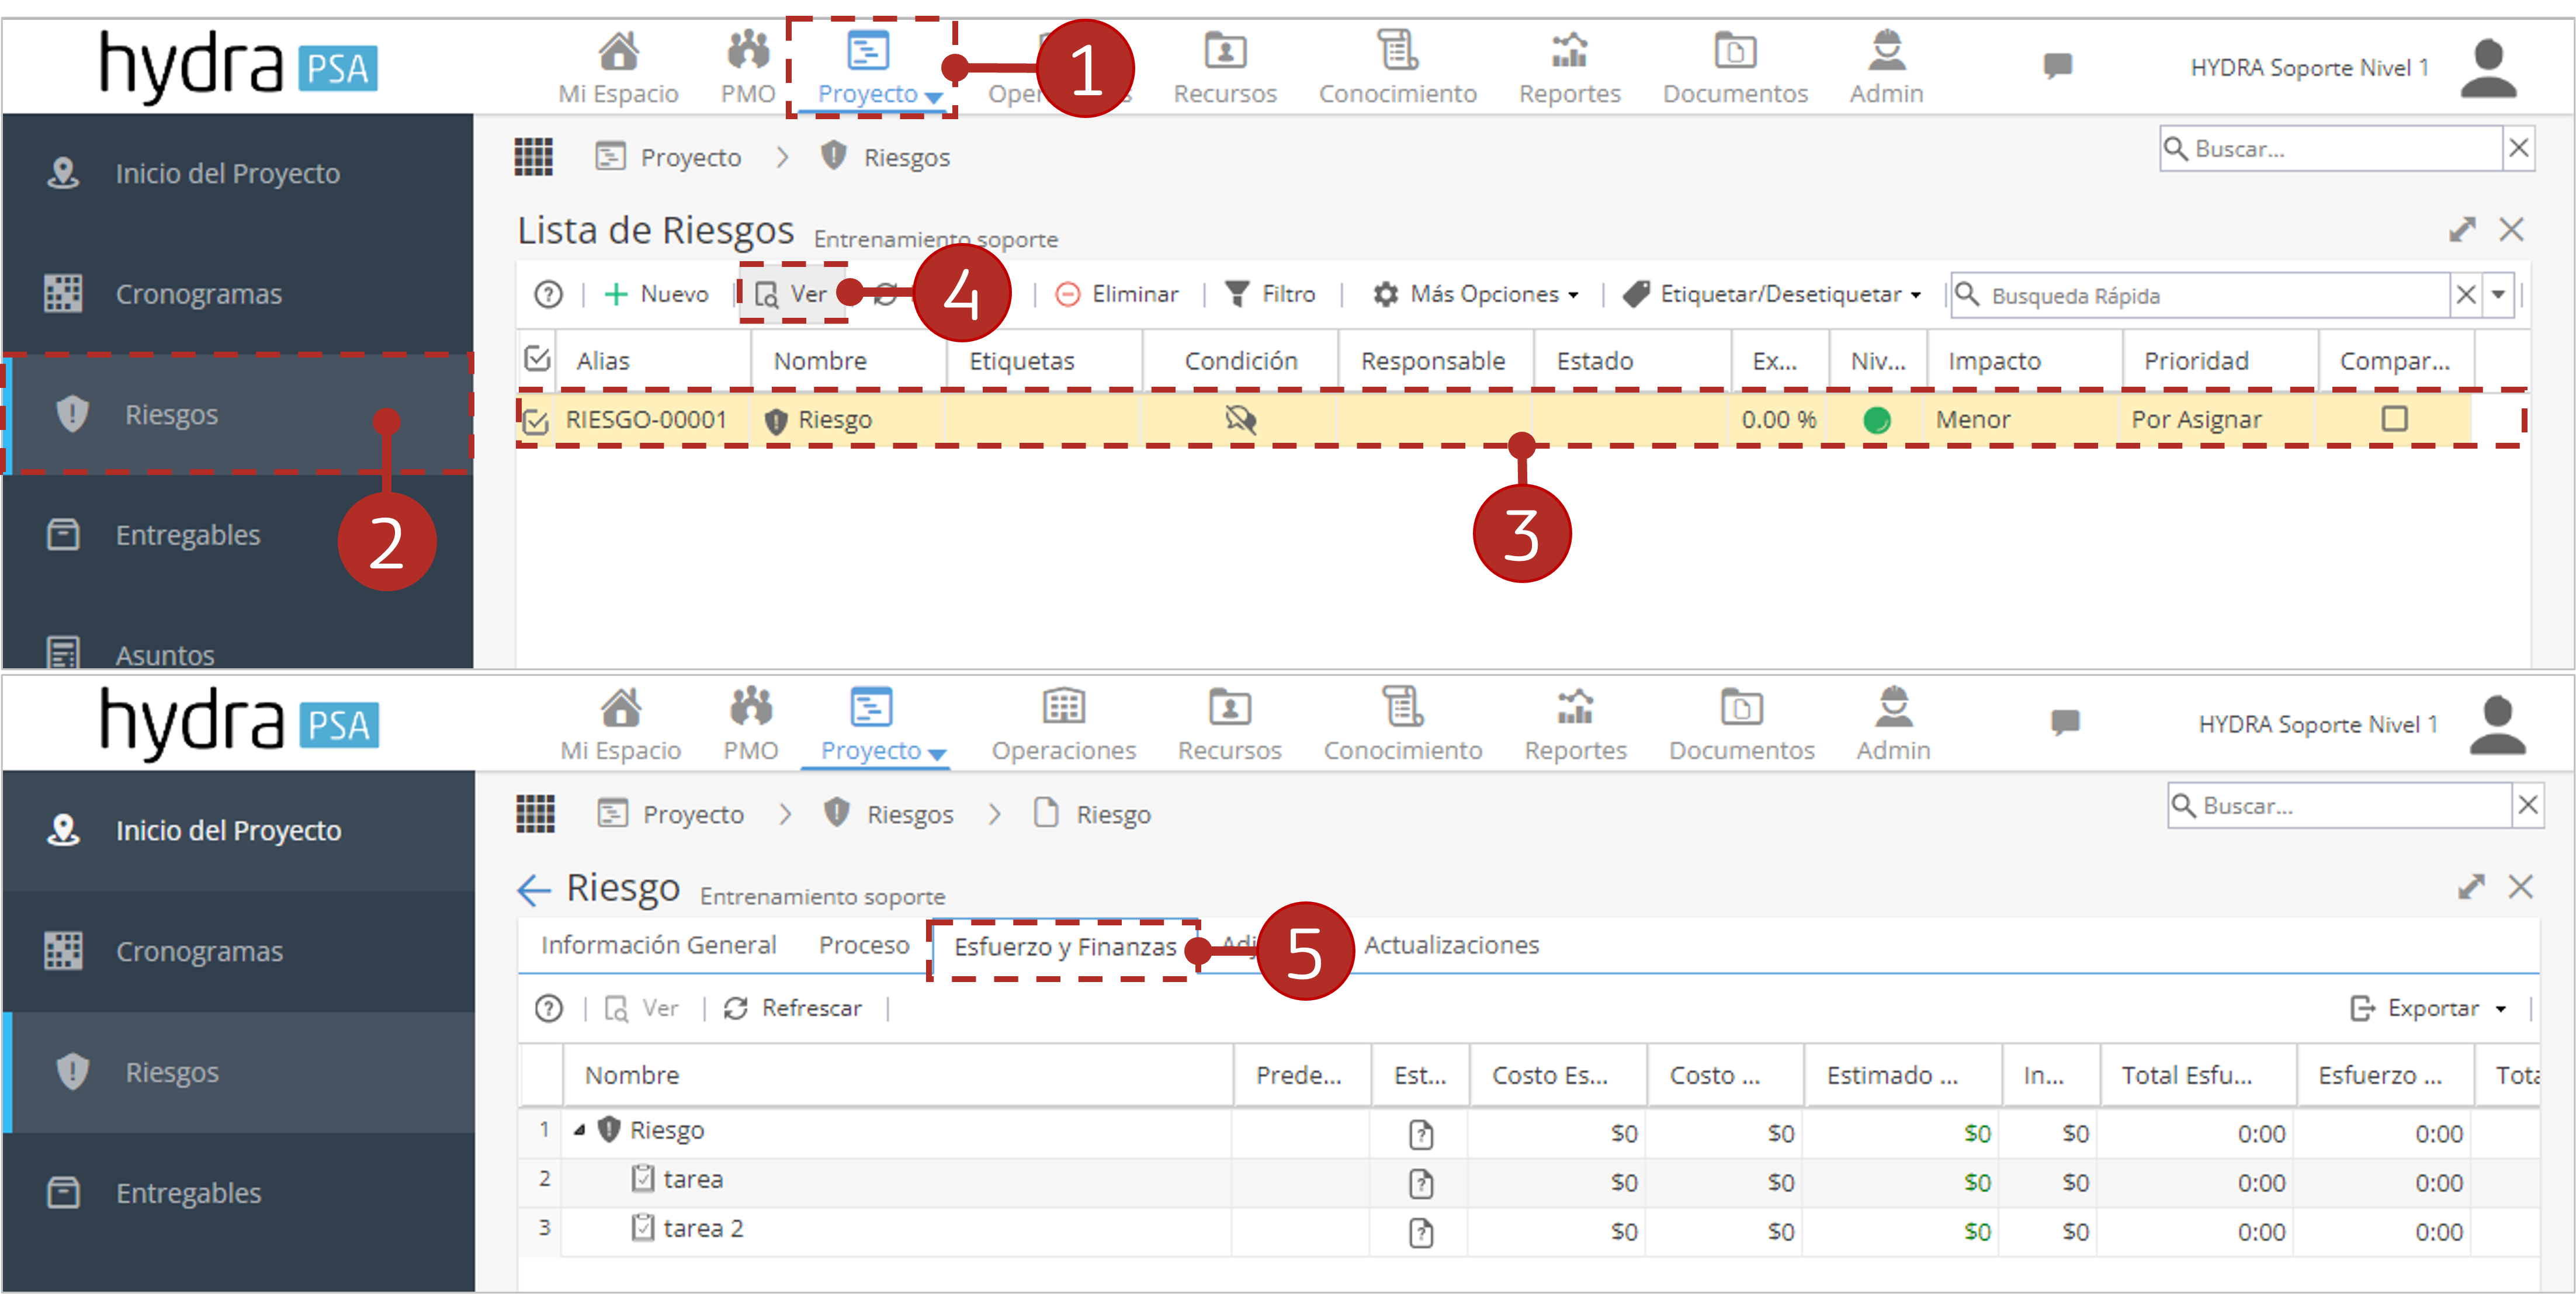The width and height of the screenshot is (2576, 1294).
Task: Check the Compartir checkbox for RIESGO-00001
Action: [2394, 419]
